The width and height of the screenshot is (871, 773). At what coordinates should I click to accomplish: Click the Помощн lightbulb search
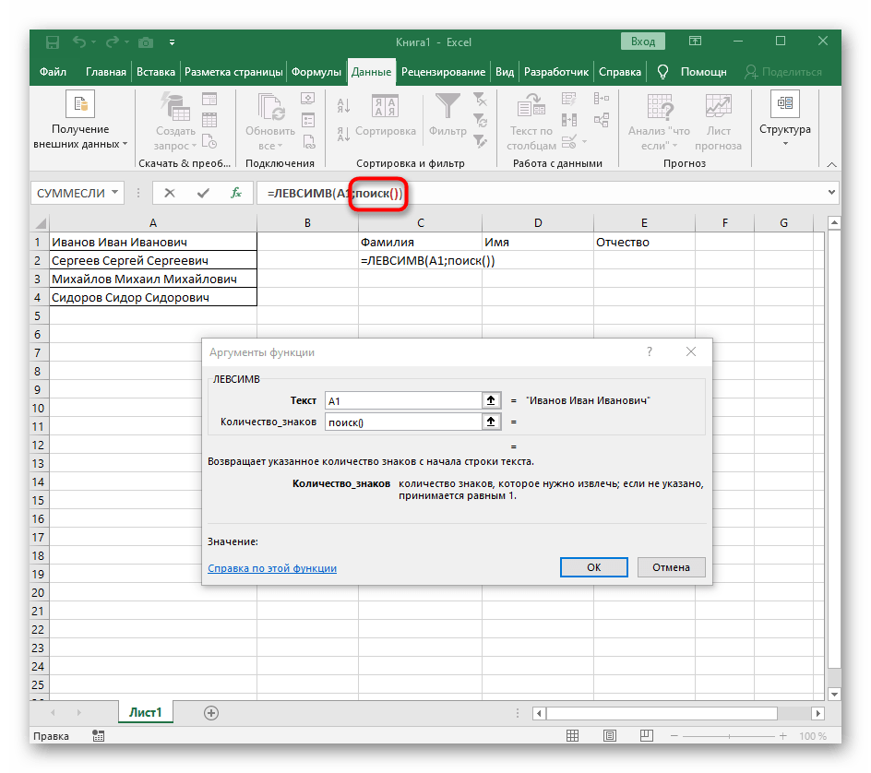692,72
